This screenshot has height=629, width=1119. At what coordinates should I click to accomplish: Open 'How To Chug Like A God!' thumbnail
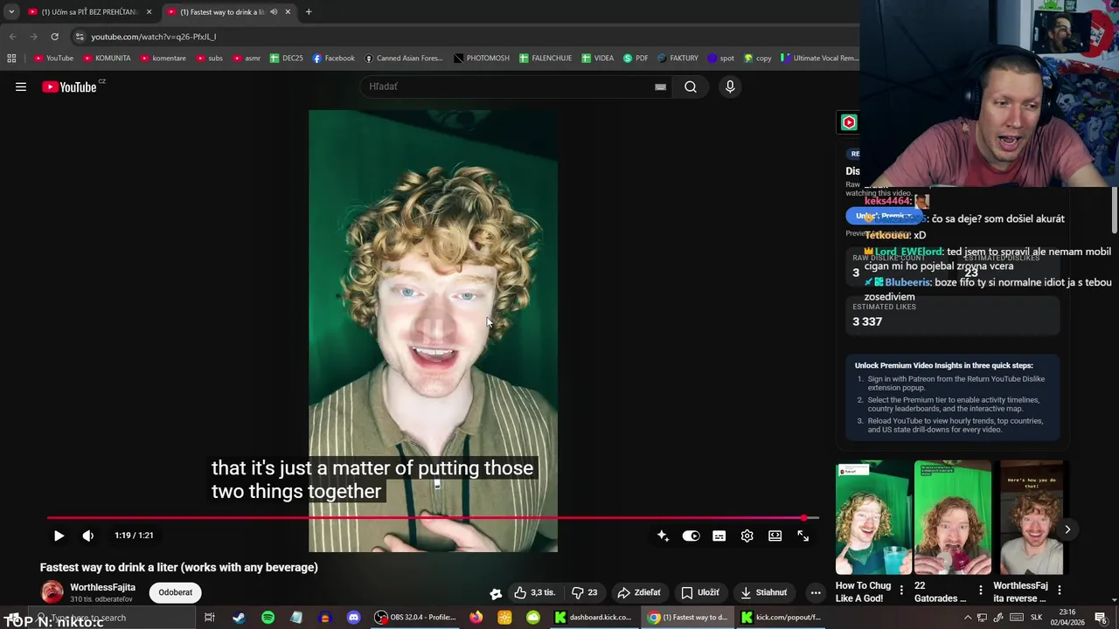point(873,517)
